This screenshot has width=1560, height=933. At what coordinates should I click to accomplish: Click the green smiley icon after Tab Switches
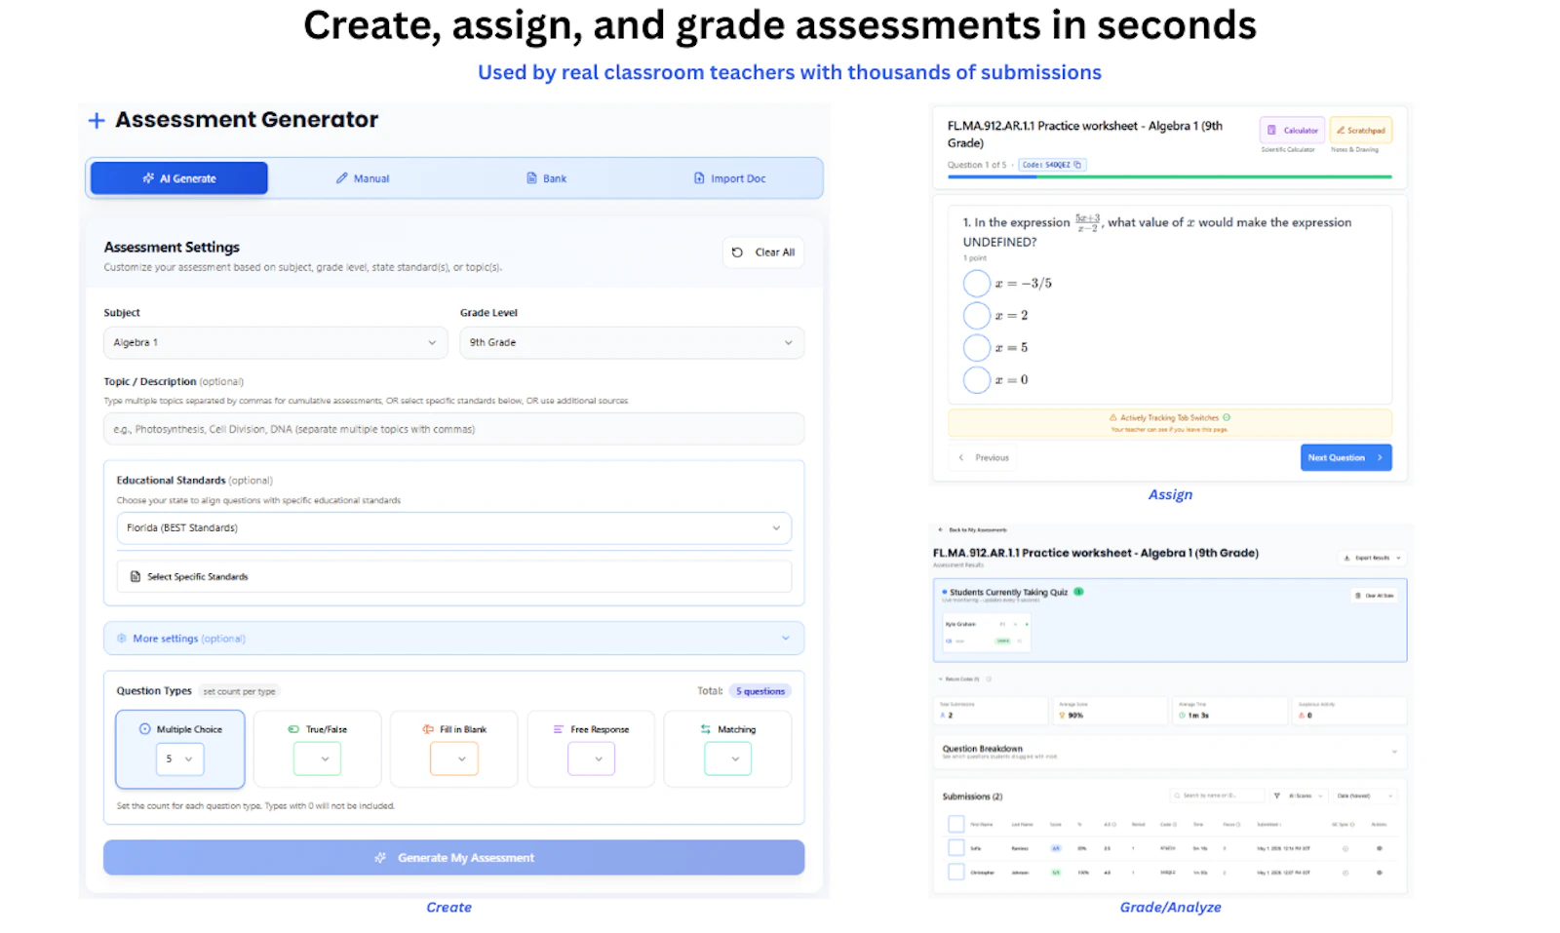[1227, 417]
